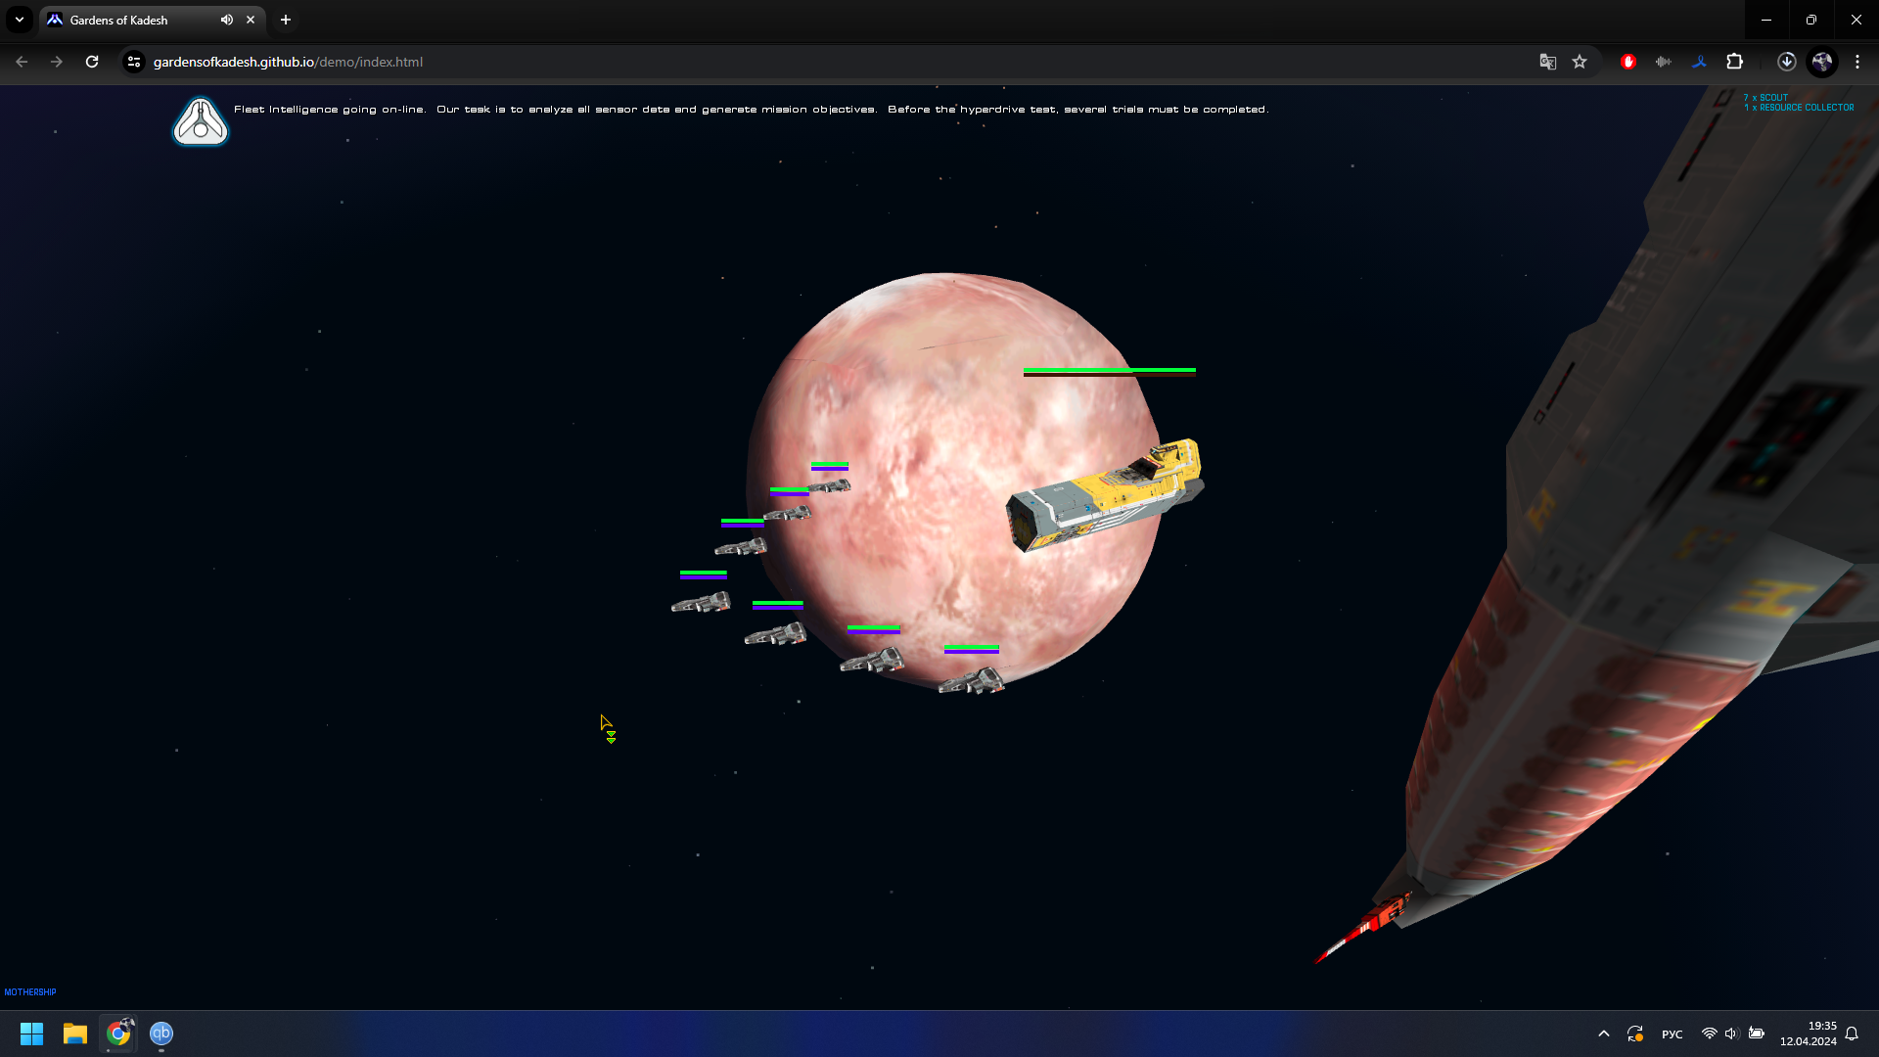The height and width of the screenshot is (1057, 1879).
Task: Open a new browser tab
Action: pyautogui.click(x=286, y=20)
